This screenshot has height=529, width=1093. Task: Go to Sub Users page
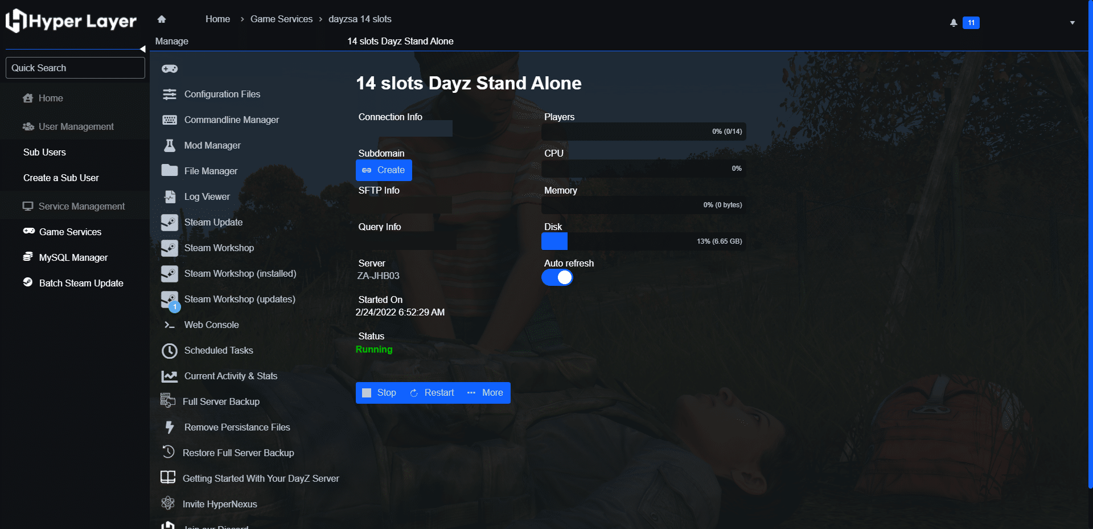click(44, 152)
